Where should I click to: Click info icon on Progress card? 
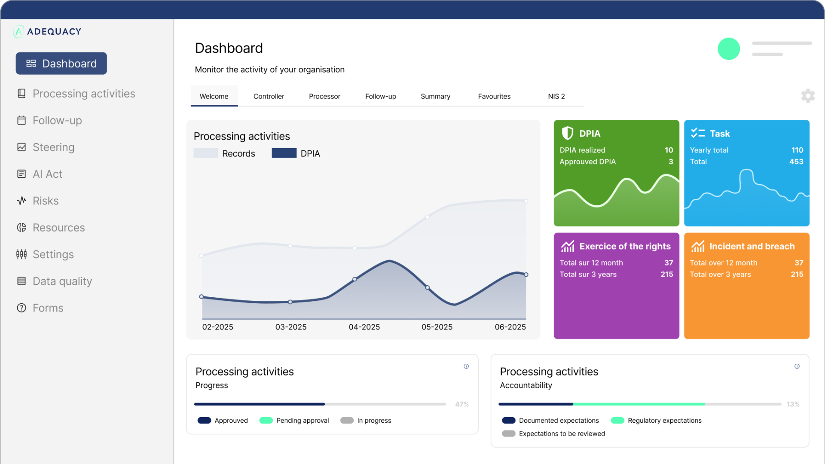click(x=466, y=366)
